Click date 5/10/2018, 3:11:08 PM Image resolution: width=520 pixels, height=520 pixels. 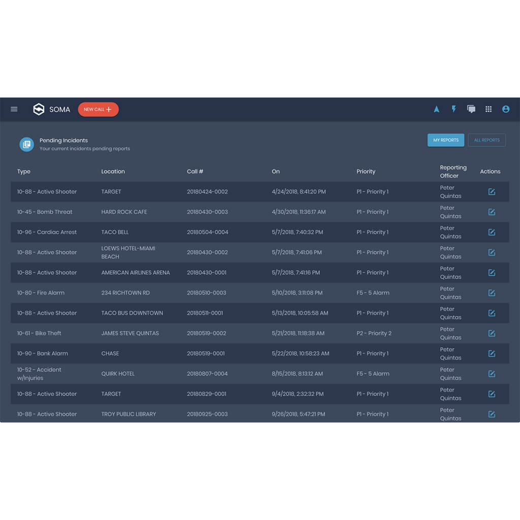click(297, 293)
